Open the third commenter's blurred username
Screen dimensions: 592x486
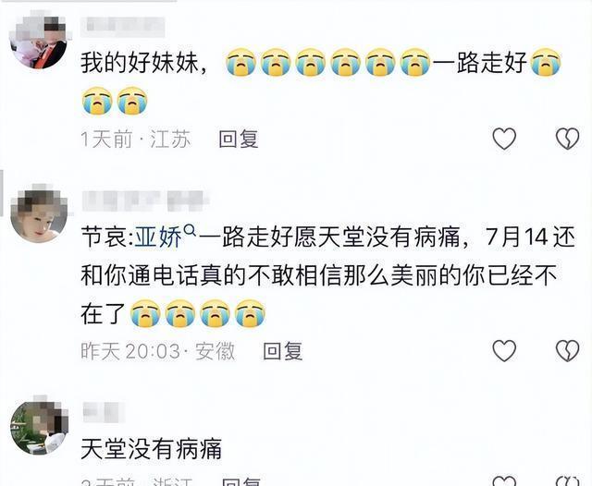103,412
